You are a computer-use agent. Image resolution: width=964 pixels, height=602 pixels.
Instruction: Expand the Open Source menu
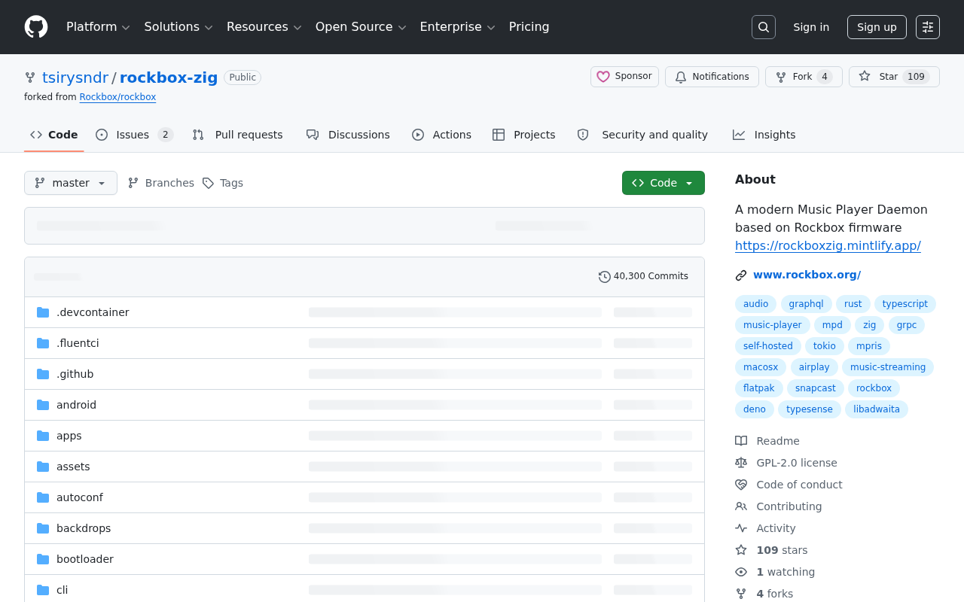pyautogui.click(x=361, y=27)
